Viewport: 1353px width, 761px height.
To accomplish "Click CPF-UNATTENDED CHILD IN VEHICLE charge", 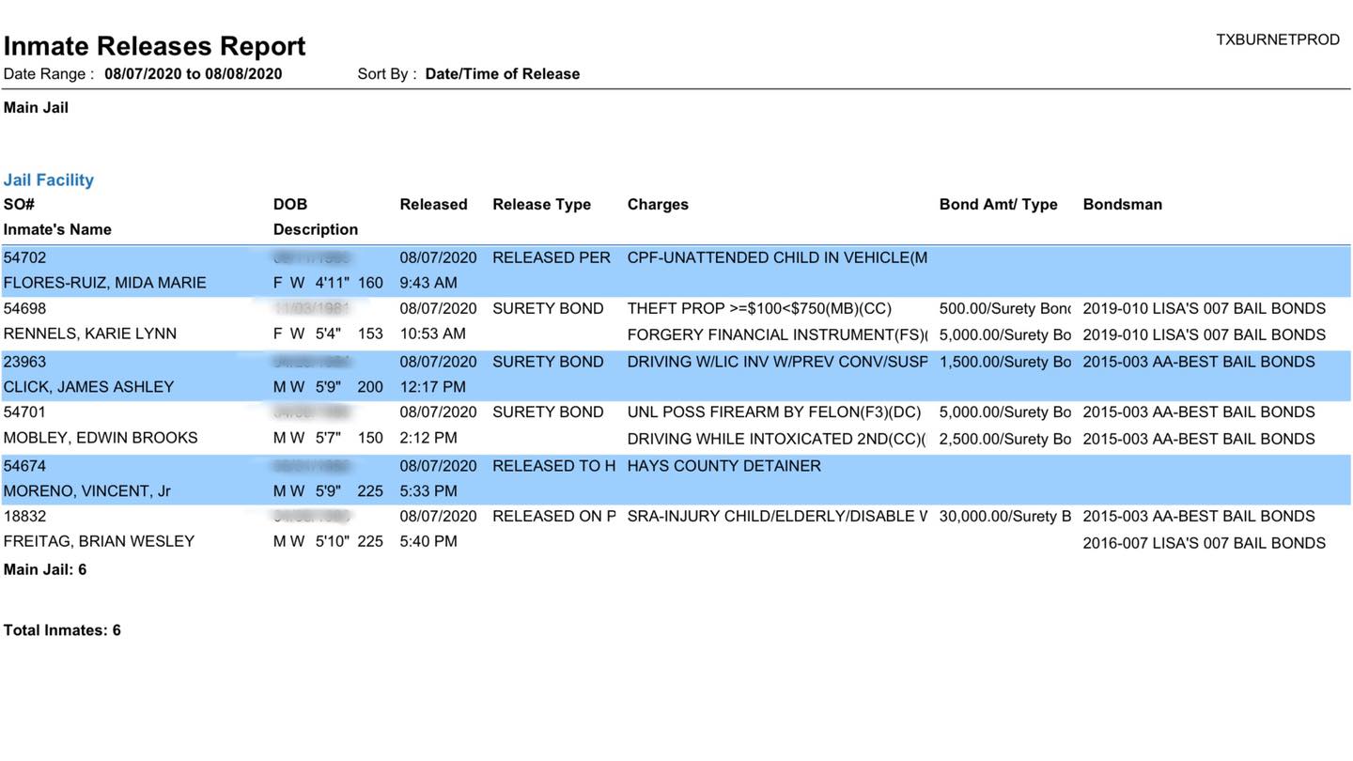I will (x=777, y=258).
